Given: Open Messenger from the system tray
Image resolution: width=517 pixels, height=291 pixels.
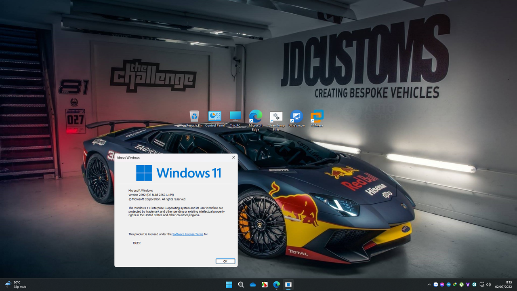Looking at the screenshot, I should point(442,285).
